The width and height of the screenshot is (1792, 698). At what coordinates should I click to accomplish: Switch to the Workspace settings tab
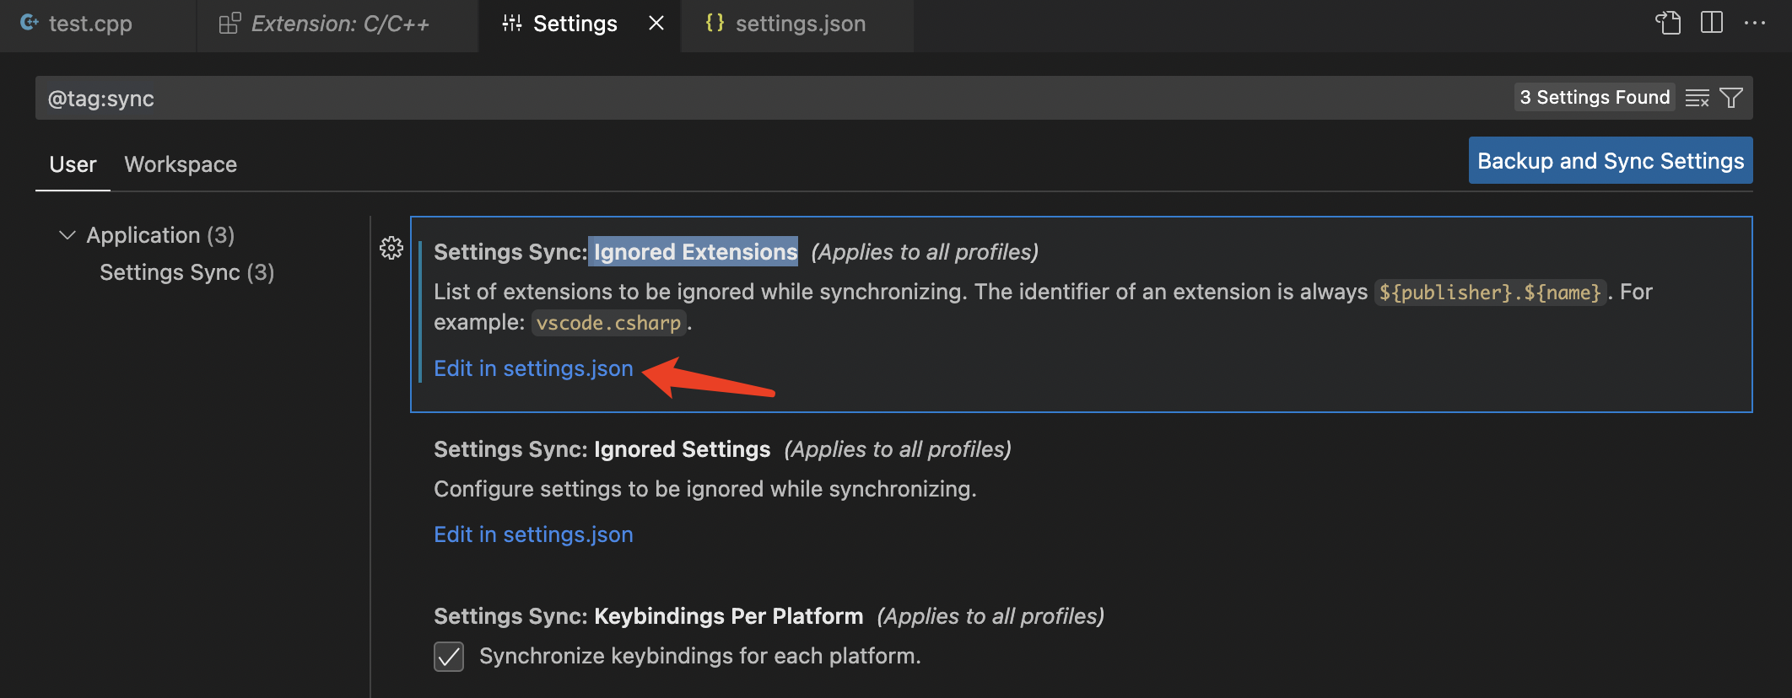click(x=181, y=164)
